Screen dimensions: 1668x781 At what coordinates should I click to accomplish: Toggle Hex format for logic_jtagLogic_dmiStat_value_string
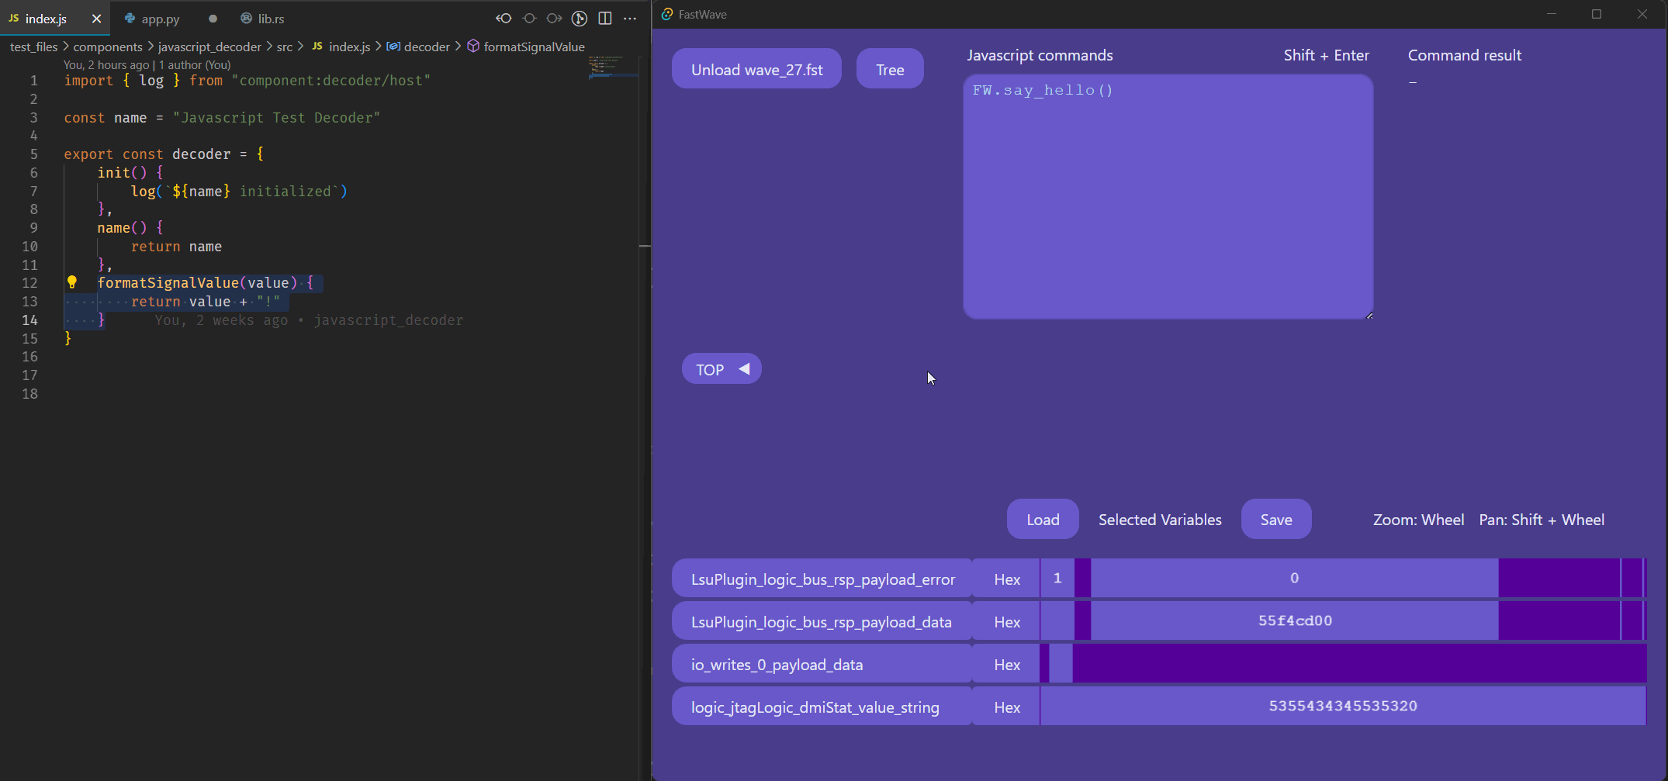tap(1007, 707)
